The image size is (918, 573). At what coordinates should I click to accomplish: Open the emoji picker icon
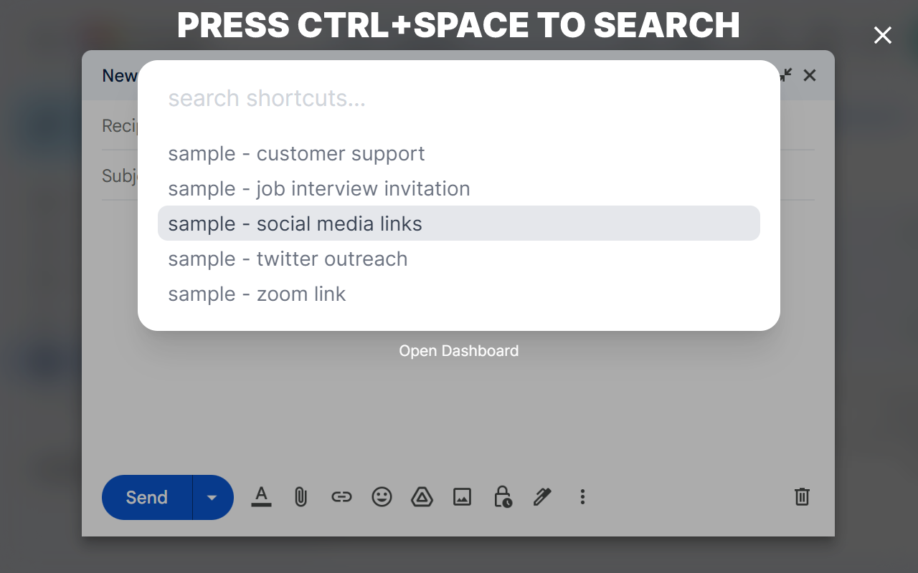point(382,496)
